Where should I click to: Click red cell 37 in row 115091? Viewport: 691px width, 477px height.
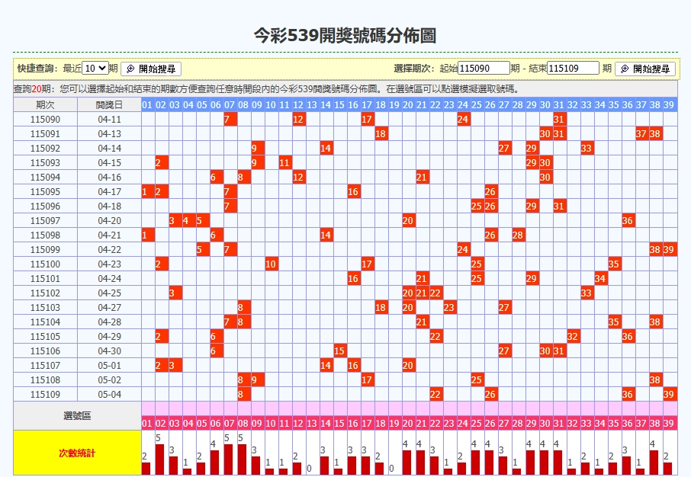[x=641, y=134]
